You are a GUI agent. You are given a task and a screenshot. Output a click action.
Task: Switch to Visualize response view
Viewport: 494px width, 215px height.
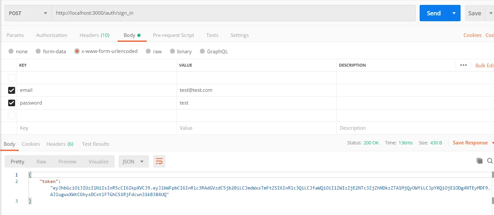(98, 161)
